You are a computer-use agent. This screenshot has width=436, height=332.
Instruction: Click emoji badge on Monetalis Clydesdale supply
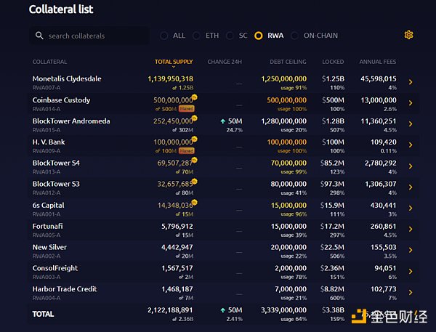pyautogui.click(x=196, y=75)
